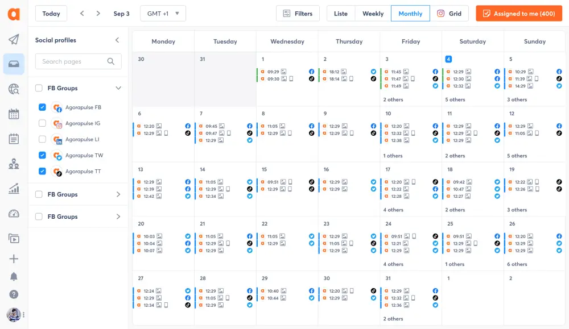Switch to the Liste view tab
Image resolution: width=569 pixels, height=329 pixels.
[x=340, y=14]
